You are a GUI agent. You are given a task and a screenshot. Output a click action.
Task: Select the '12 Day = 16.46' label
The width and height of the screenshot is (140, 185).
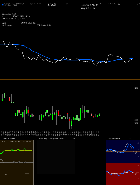click(11, 5)
